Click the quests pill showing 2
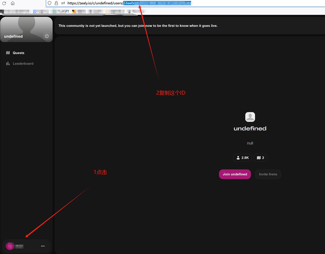The width and height of the screenshot is (325, 254). pyautogui.click(x=260, y=158)
